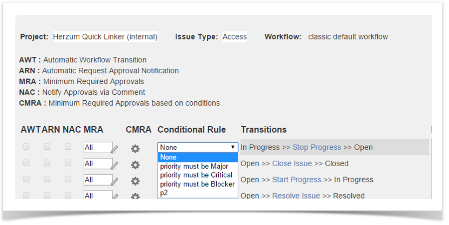
Task: Select the 'p2' conditional rule option
Action: coord(164,193)
